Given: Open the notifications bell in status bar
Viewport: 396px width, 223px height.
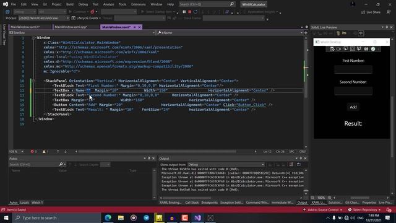Looking at the screenshot, I should pyautogui.click(x=389, y=210).
